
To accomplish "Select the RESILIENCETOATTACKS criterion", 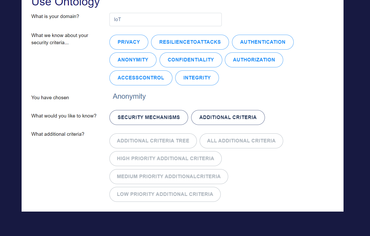I will pyautogui.click(x=190, y=42).
